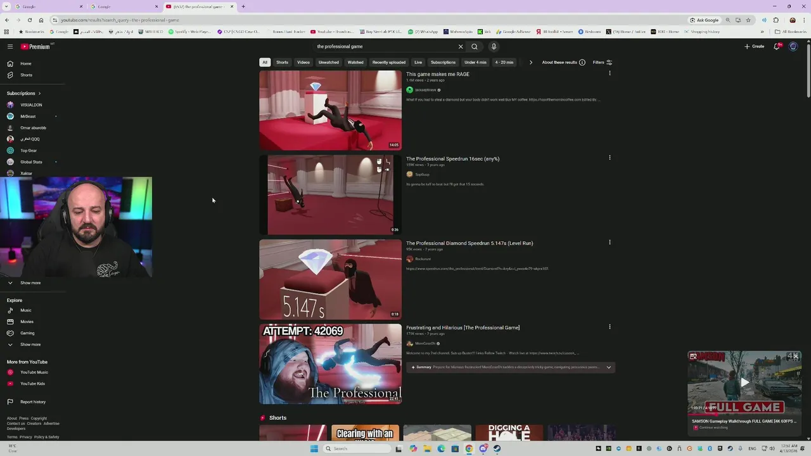Click the magnifier search button
The width and height of the screenshot is (811, 456).
(474, 46)
